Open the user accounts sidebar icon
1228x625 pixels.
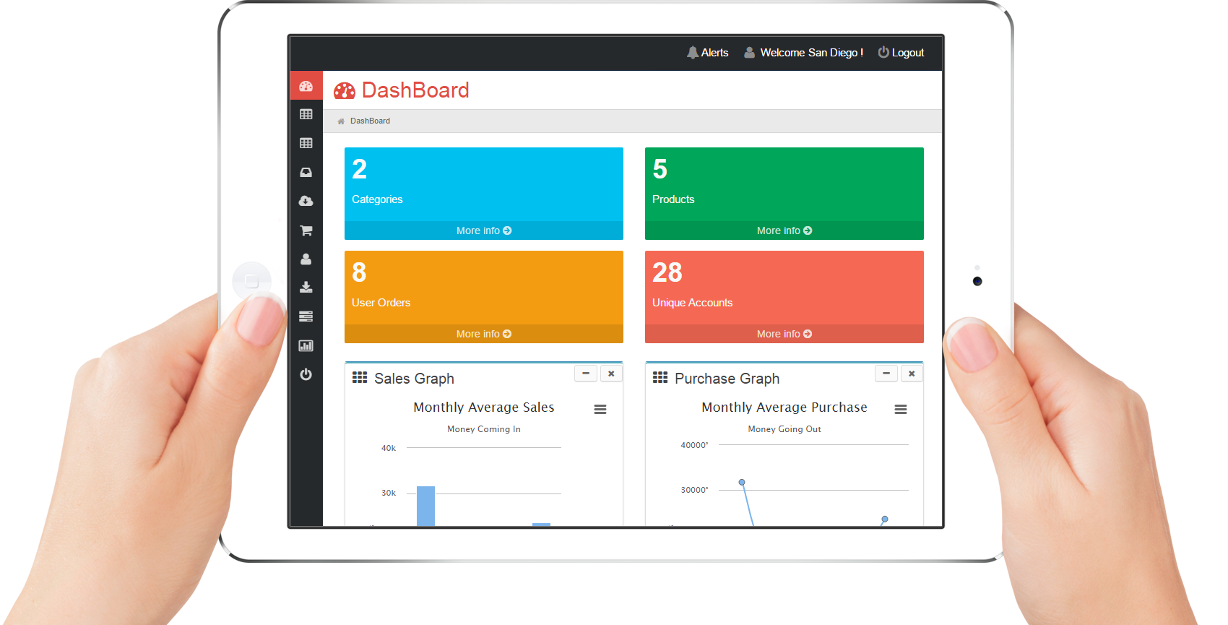click(x=306, y=259)
